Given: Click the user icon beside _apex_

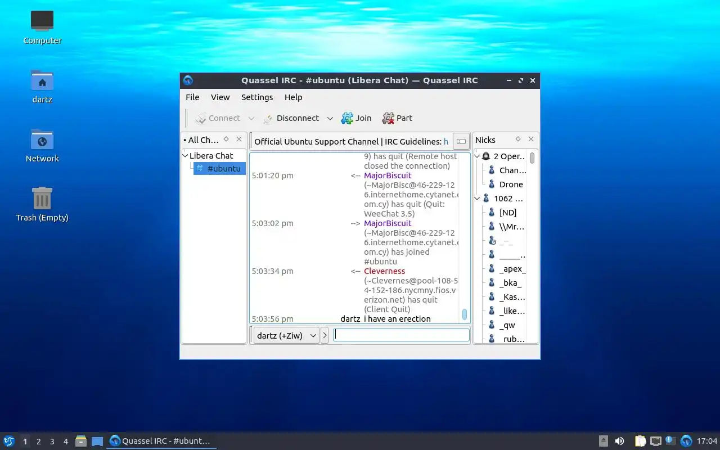Looking at the screenshot, I should pos(492,269).
